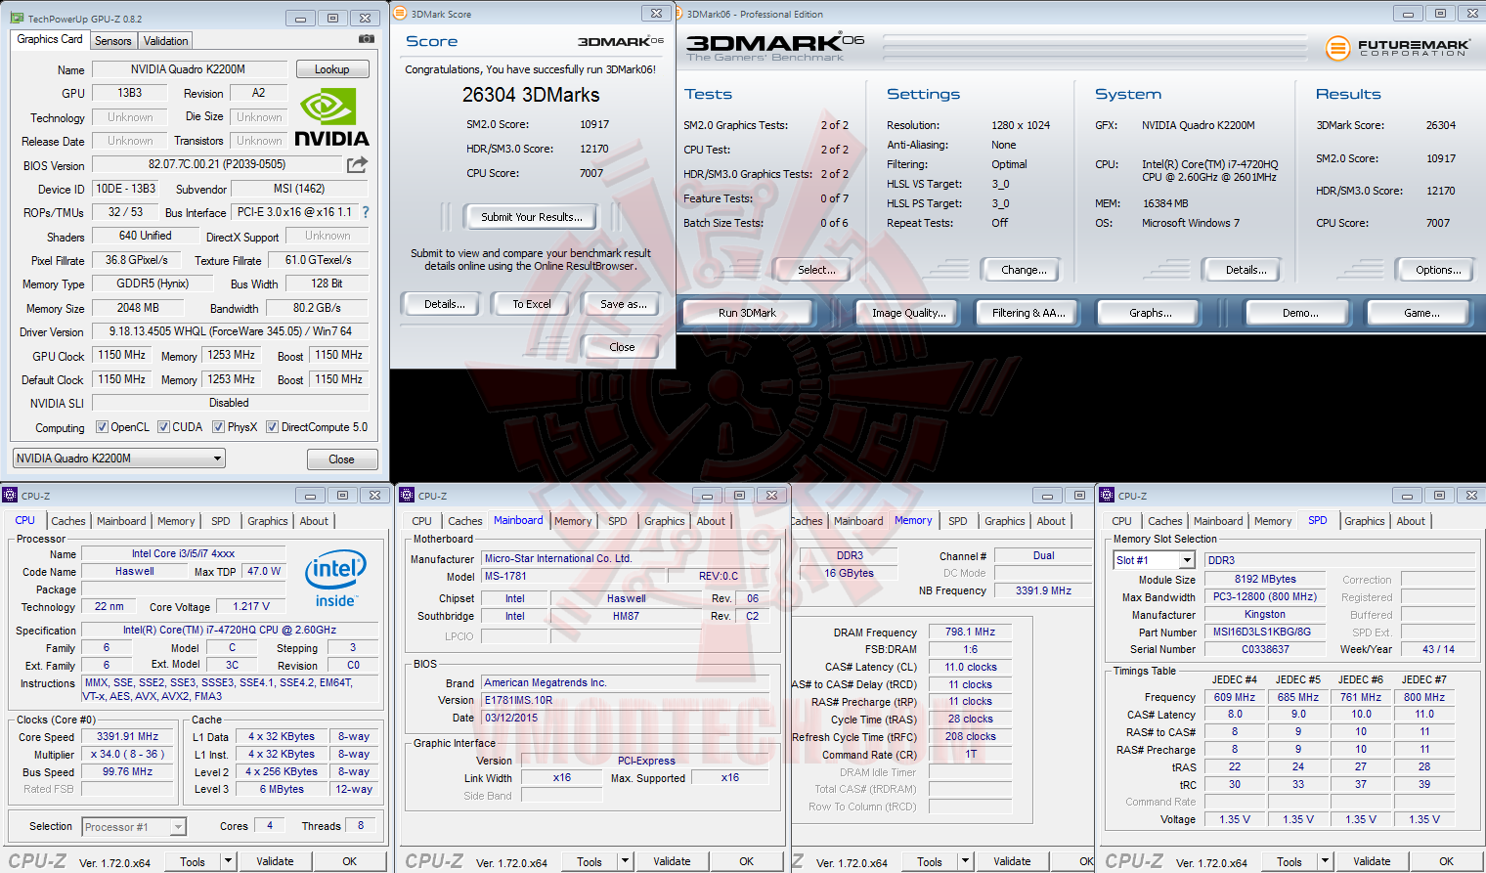This screenshot has height=873, width=1486.
Task: Export the score with To Excel
Action: 532,304
